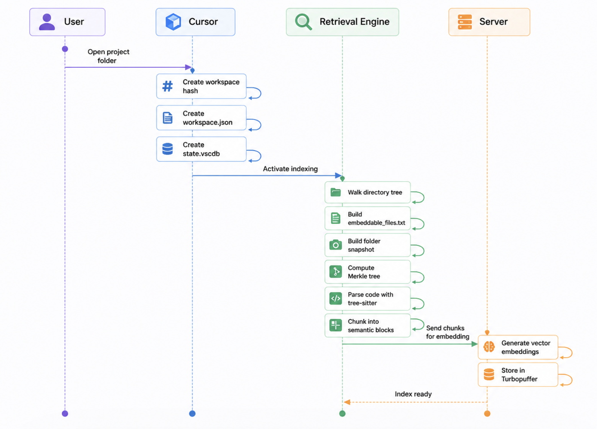Image resolution: width=597 pixels, height=429 pixels.
Task: Click the folder icon beside Walk directory tree
Action: pyautogui.click(x=336, y=192)
